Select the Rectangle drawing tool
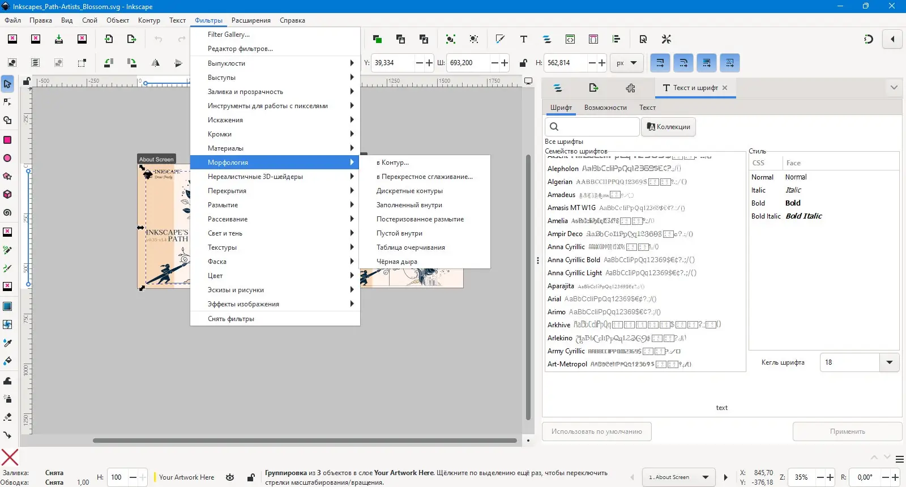Screen dimensions: 906x487 [7, 140]
